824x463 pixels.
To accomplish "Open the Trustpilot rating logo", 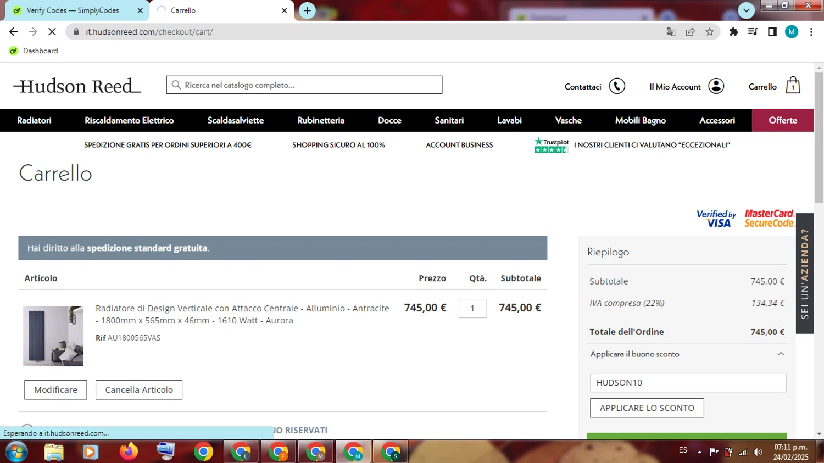I will (552, 145).
